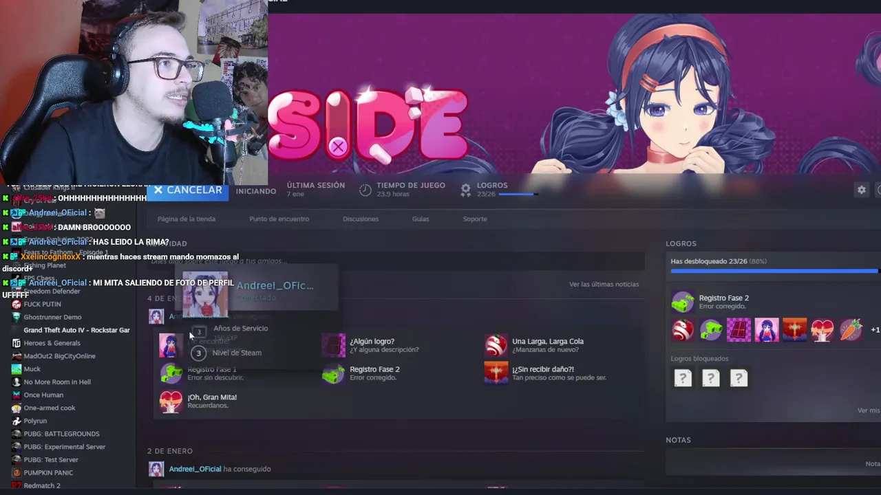Switch to Punto de encuentro tab
This screenshot has width=881, height=495.
tap(279, 219)
